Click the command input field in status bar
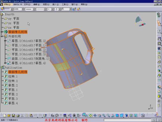162x122 pixels. pyautogui.click(x=127, y=120)
